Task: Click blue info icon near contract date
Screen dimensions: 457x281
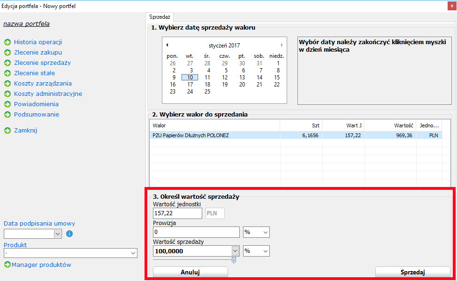Action: point(69,234)
